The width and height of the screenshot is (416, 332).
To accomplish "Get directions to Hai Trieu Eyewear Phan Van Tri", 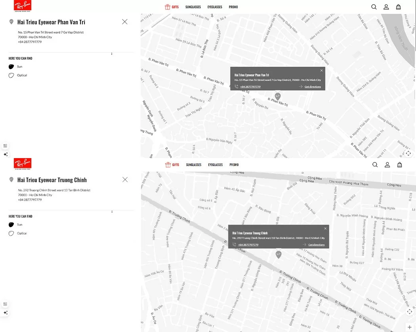I will pos(312,87).
